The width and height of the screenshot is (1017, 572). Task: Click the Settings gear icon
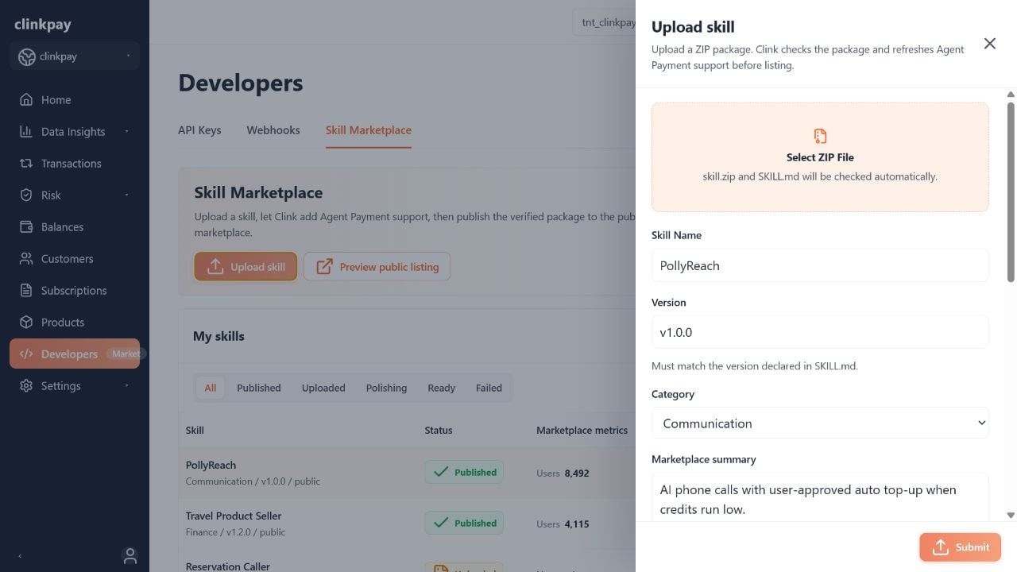tap(26, 386)
